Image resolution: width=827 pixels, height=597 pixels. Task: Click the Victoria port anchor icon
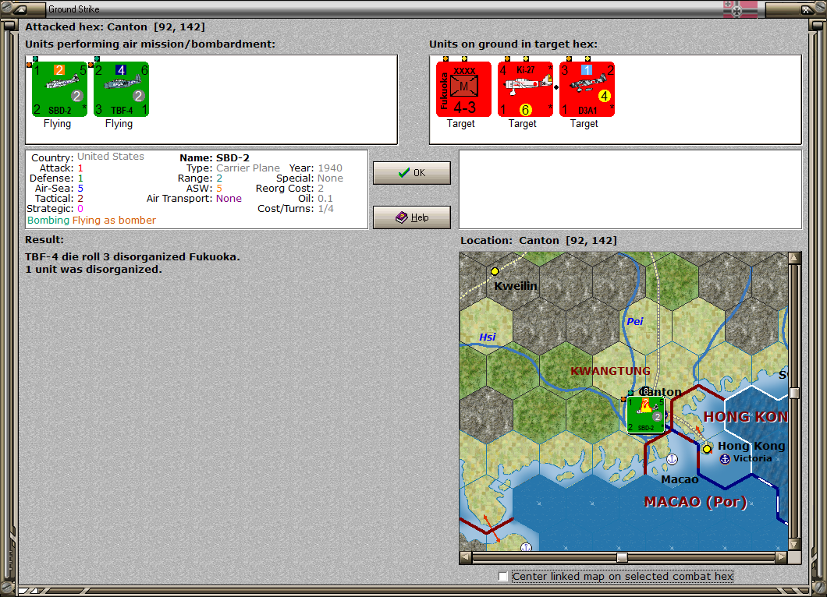(726, 459)
